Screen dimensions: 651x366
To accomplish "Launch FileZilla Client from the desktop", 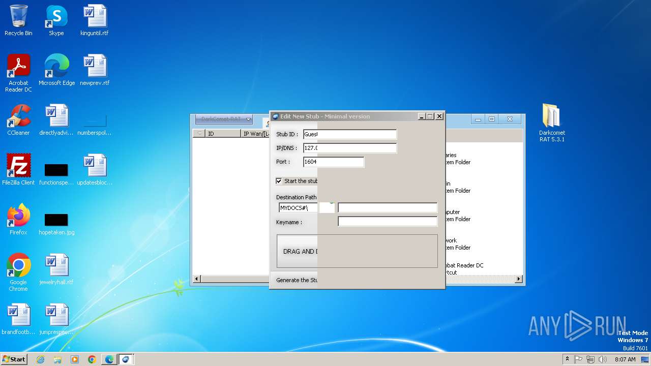I will [18, 170].
